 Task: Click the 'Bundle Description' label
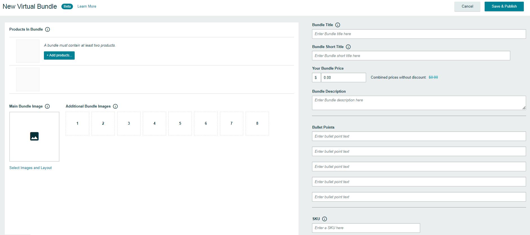(x=329, y=92)
